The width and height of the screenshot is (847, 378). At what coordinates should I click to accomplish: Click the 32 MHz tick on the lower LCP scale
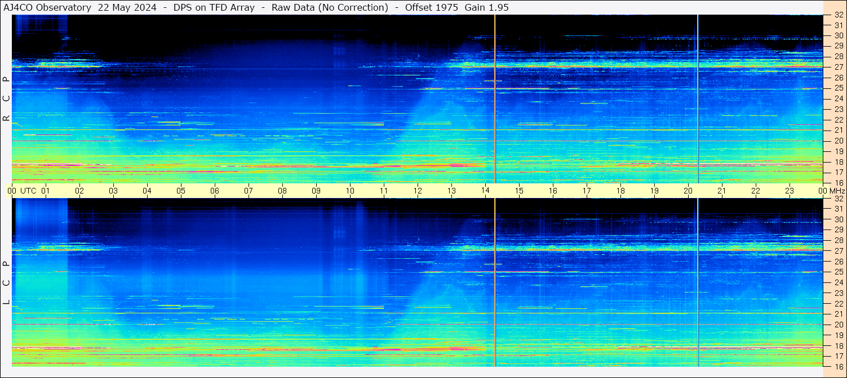[x=838, y=199]
